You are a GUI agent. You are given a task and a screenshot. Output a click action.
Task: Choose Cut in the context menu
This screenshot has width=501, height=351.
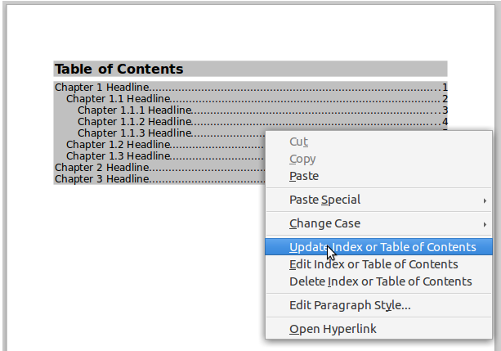pyautogui.click(x=298, y=142)
